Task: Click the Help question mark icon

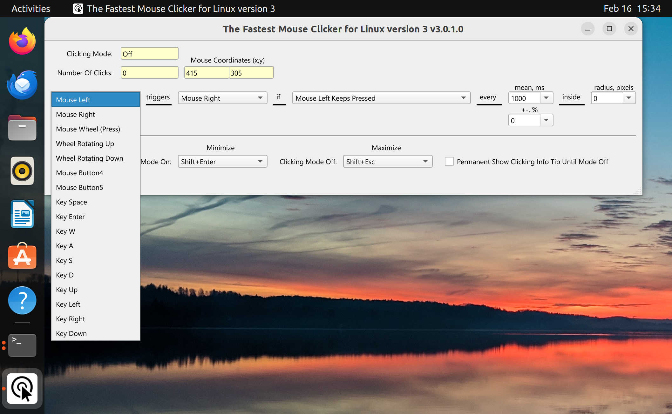Action: click(x=22, y=300)
